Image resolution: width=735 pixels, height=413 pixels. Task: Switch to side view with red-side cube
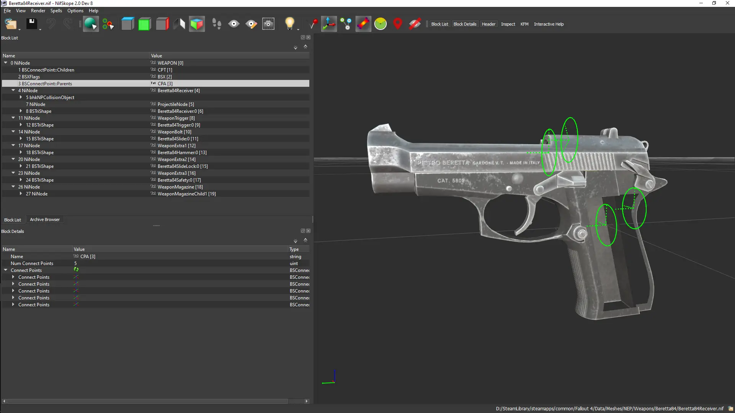(162, 24)
